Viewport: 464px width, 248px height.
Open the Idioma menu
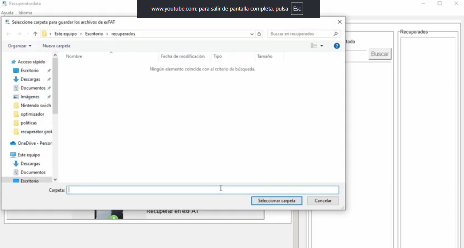tap(25, 13)
